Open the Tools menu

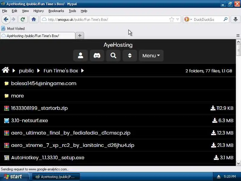pyautogui.click(x=72, y=11)
